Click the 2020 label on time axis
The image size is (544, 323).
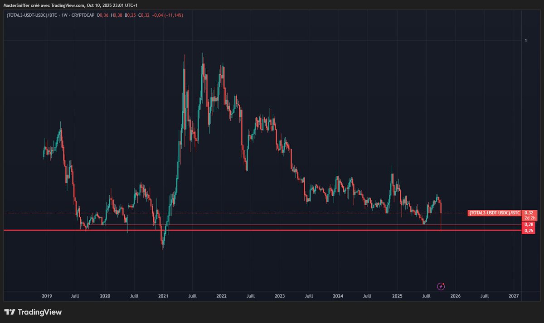click(x=105, y=295)
